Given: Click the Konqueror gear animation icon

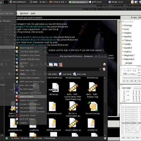Looking at the screenshot, I should pyautogui.click(x=104, y=65).
